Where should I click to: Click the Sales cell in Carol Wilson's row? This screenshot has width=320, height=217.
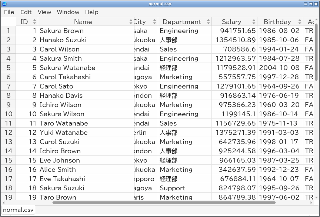[185, 49]
